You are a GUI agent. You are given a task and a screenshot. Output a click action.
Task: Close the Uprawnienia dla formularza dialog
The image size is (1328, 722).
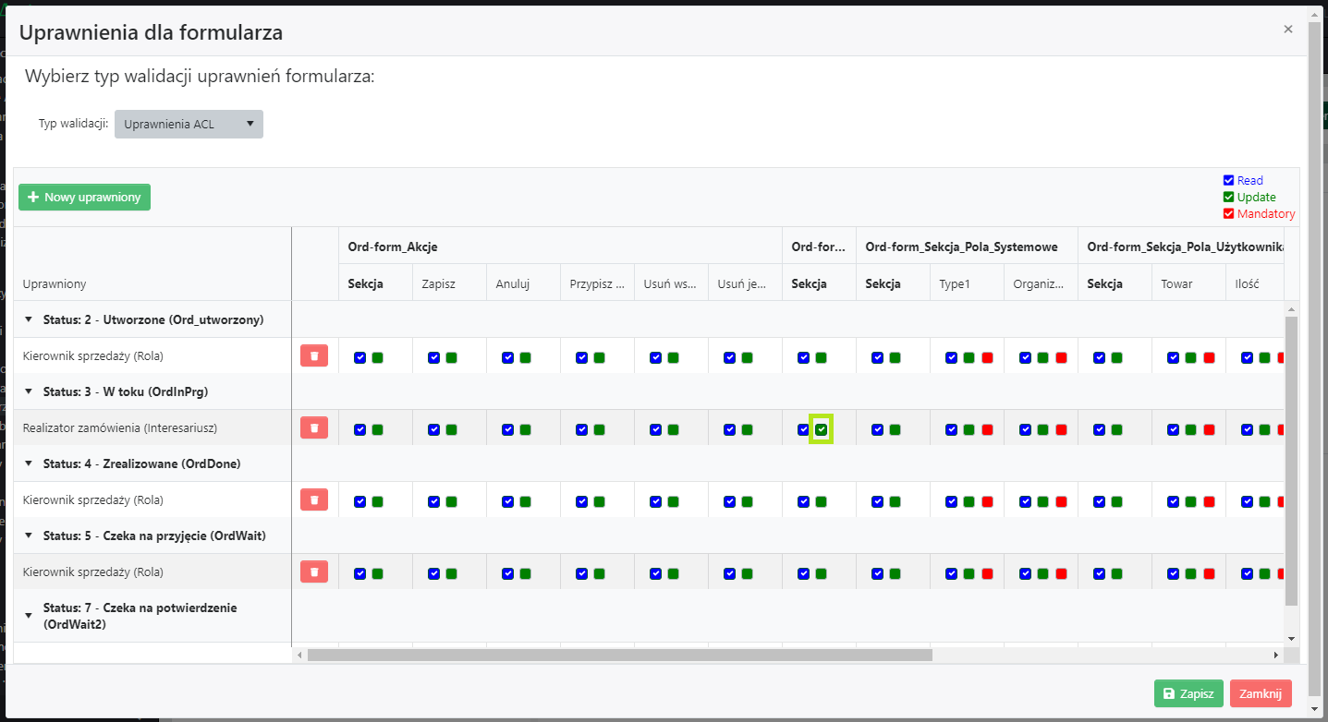[1287, 30]
